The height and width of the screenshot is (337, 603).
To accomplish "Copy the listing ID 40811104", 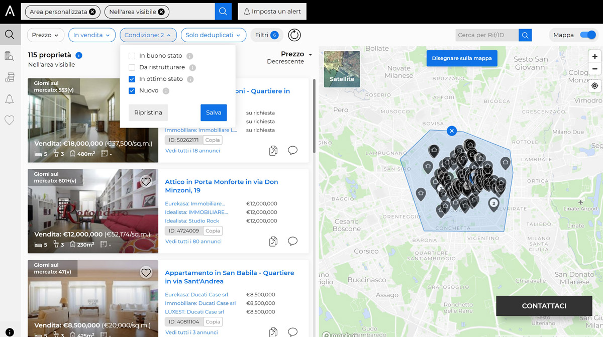I will [213, 322].
